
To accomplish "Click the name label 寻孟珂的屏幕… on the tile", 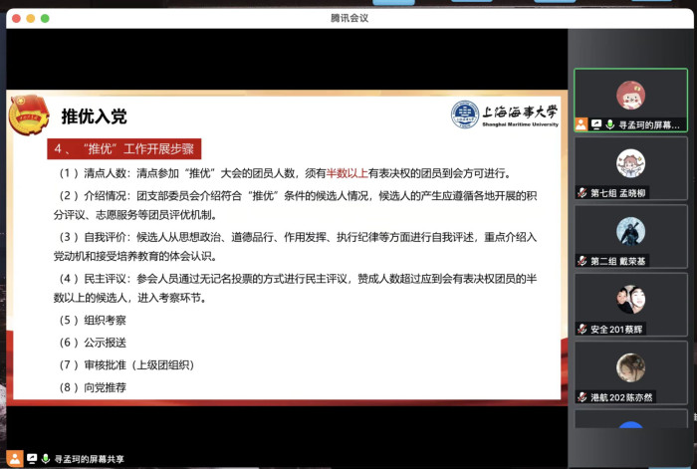I will coord(649,125).
